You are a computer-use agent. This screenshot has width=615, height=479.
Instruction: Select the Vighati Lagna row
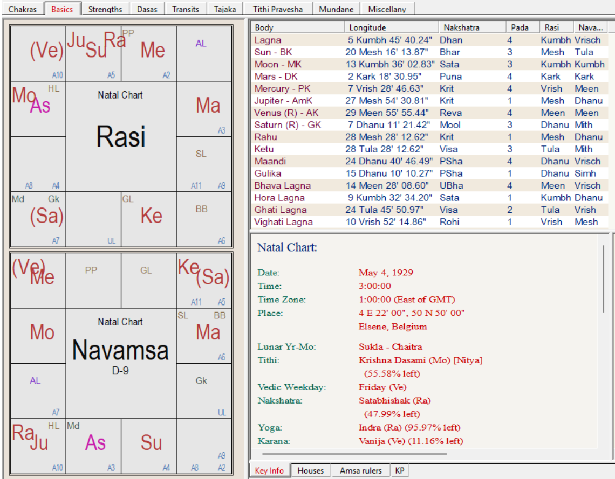429,222
